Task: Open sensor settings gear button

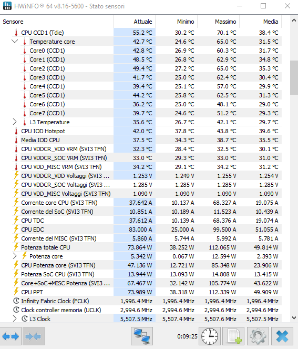Action: (x=258, y=336)
